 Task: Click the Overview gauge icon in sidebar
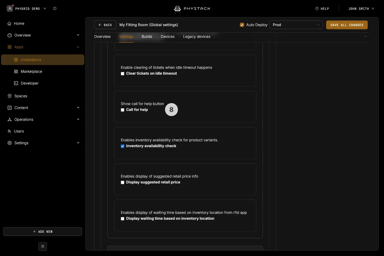(10, 35)
